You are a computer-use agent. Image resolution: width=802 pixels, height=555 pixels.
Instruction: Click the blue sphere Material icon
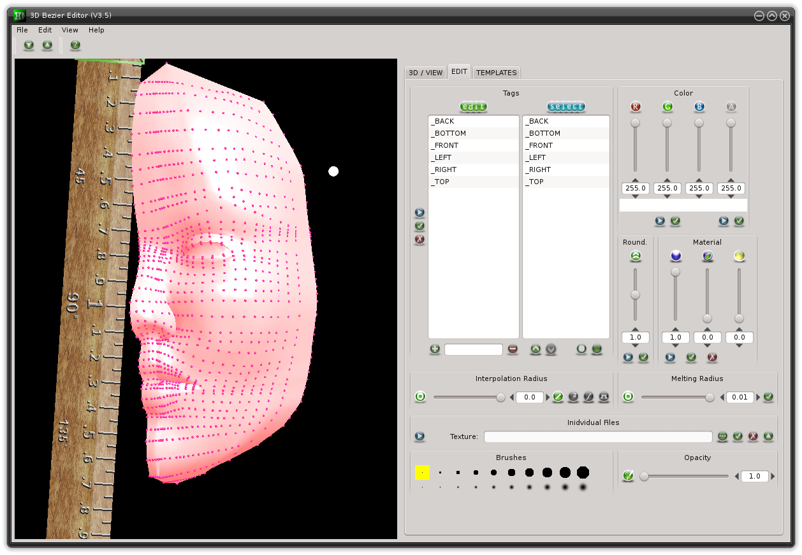(676, 256)
